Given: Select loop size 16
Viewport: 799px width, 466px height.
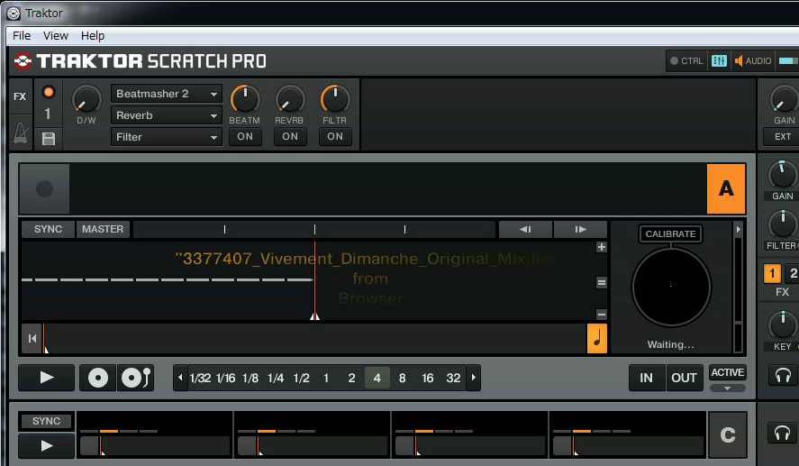Looking at the screenshot, I should pos(428,378).
